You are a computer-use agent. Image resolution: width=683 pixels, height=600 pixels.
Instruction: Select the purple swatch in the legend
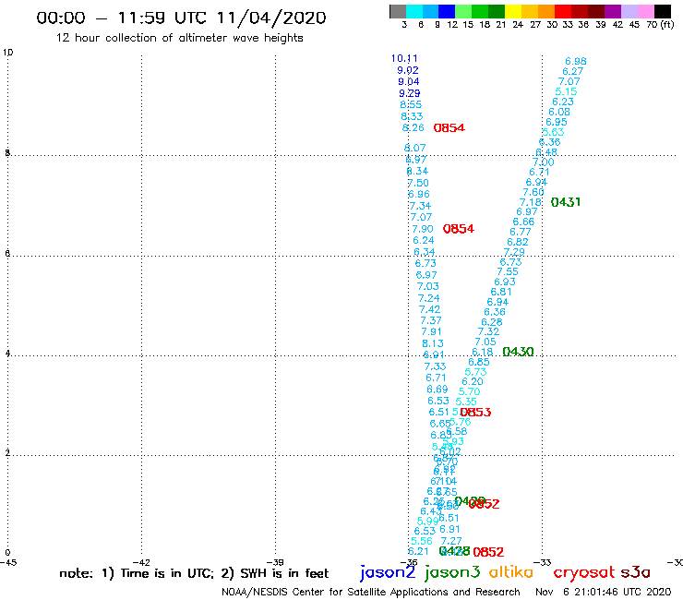(x=613, y=11)
